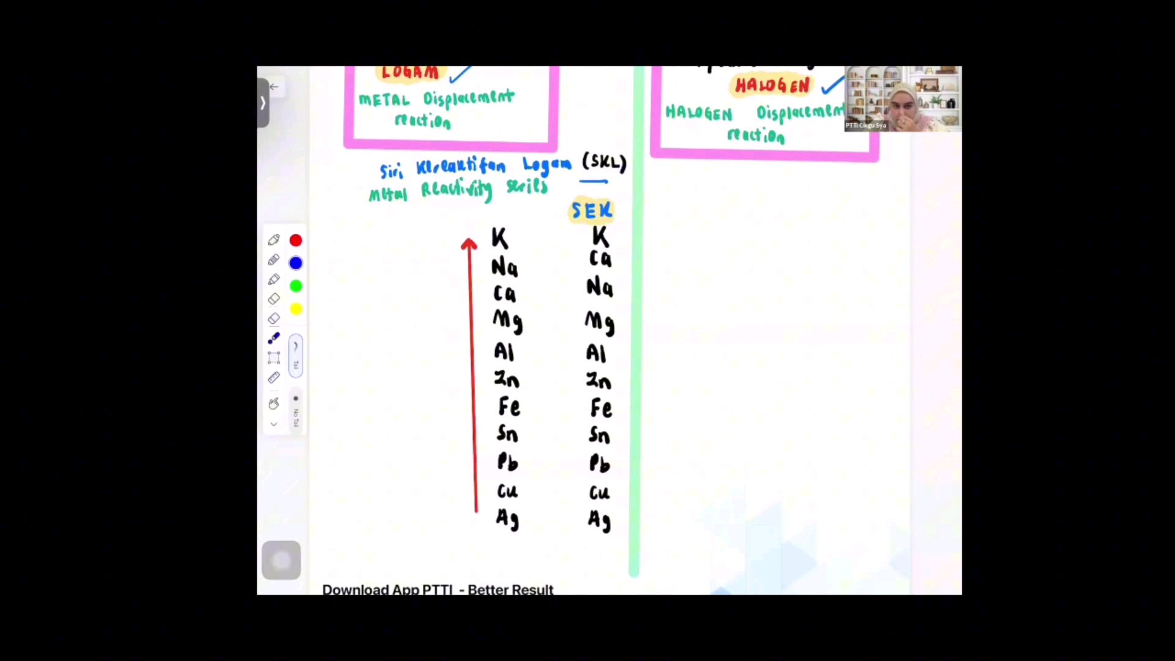Pick the highlighter marker tool
1175x661 pixels.
coord(274,280)
